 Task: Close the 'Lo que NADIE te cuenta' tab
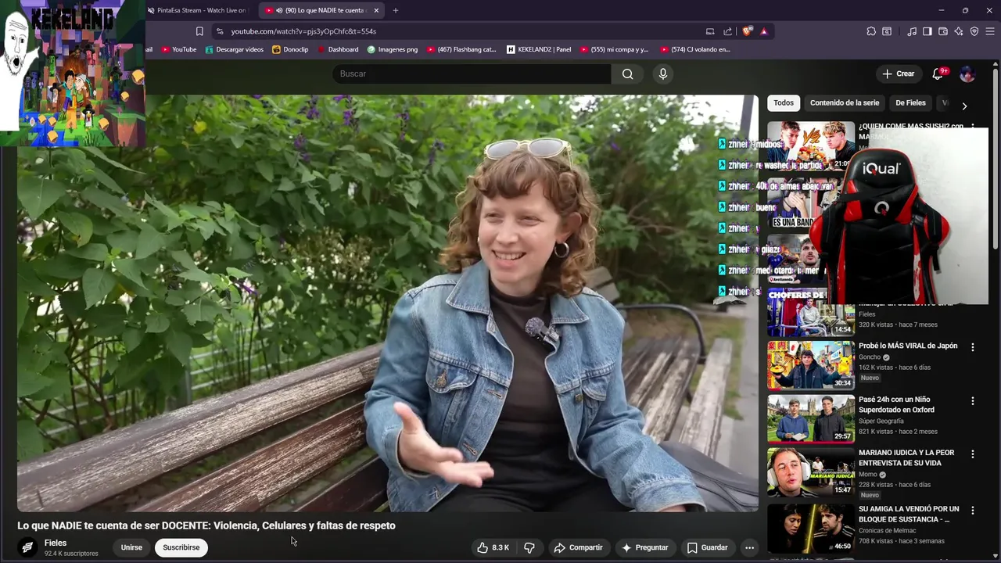376,10
